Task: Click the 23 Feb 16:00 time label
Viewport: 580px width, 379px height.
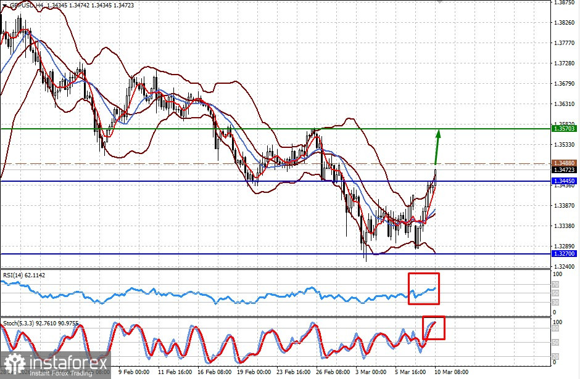Action: pos(294,372)
